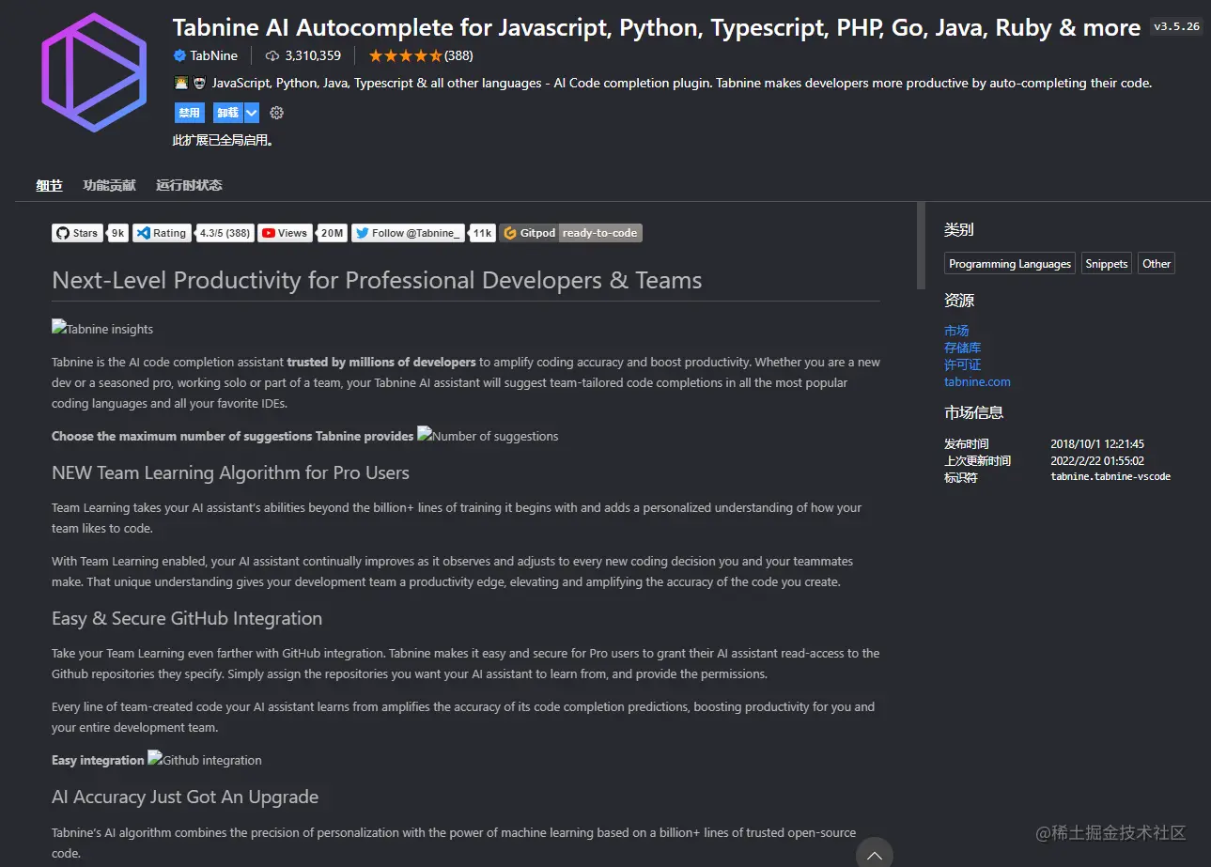The width and height of the screenshot is (1211, 867).
Task: Click the NEW Team Learning Algorithm heading
Action: point(230,472)
